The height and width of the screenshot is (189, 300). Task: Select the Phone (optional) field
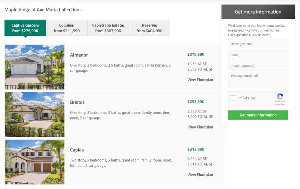(258, 66)
